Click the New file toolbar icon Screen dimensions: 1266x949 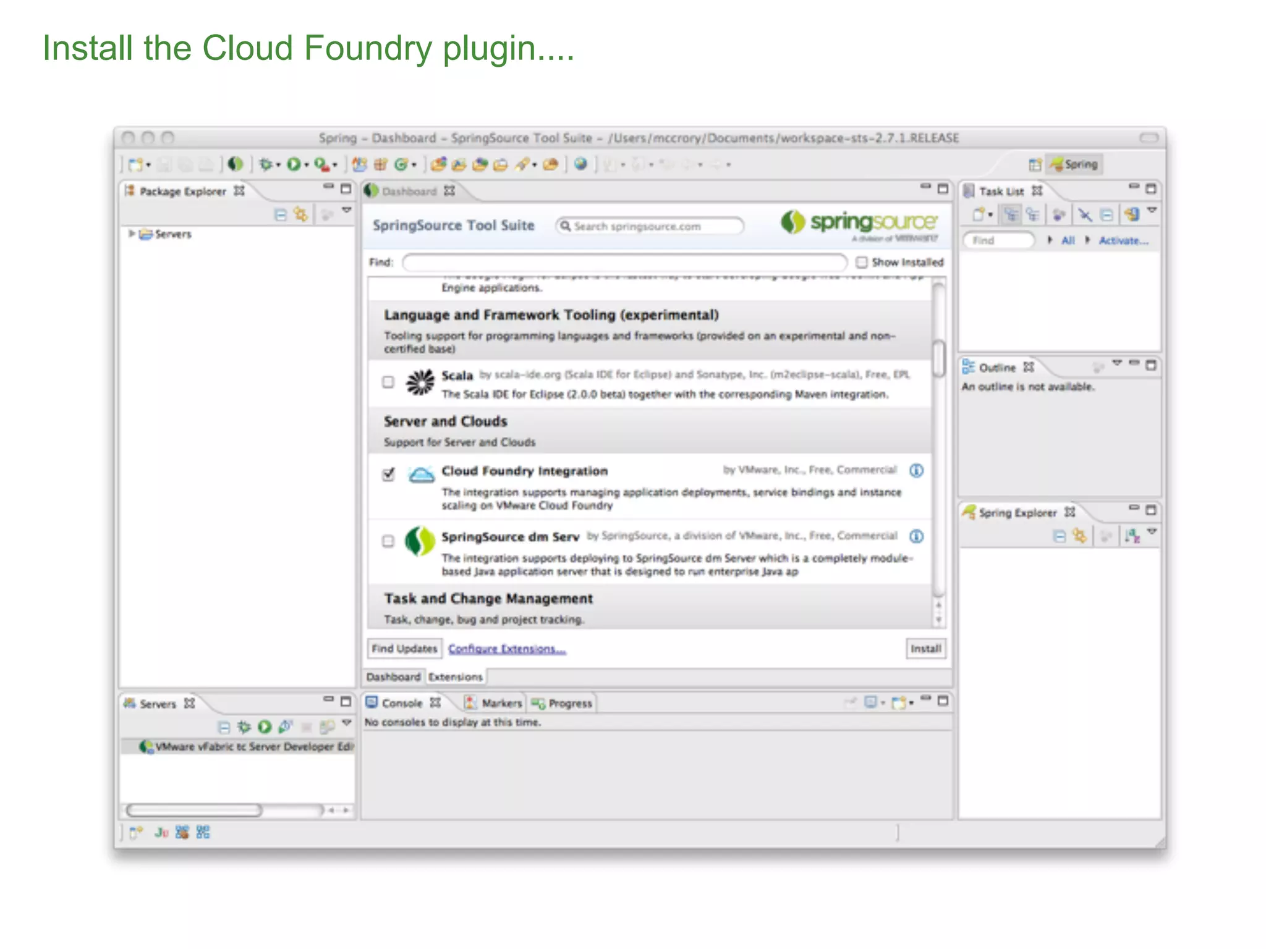tap(136, 164)
